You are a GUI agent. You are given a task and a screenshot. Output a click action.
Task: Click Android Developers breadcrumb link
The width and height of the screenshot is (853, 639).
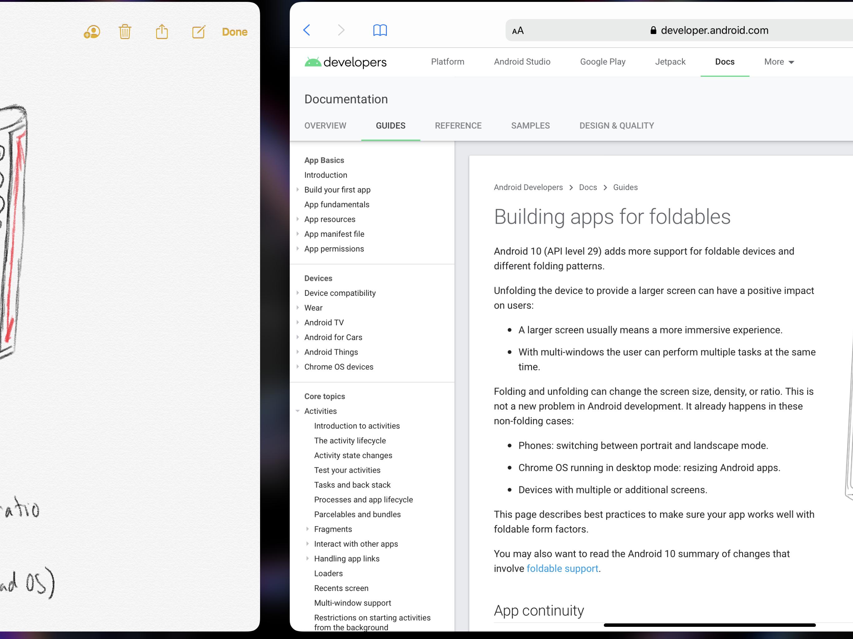coord(528,187)
